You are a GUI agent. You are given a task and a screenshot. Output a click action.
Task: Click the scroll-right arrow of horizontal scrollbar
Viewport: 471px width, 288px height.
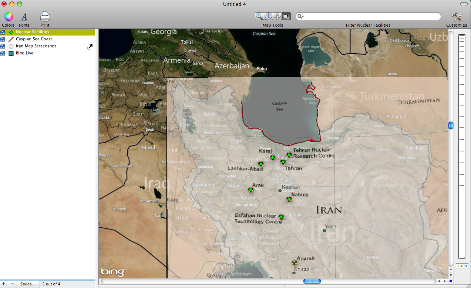point(445,281)
